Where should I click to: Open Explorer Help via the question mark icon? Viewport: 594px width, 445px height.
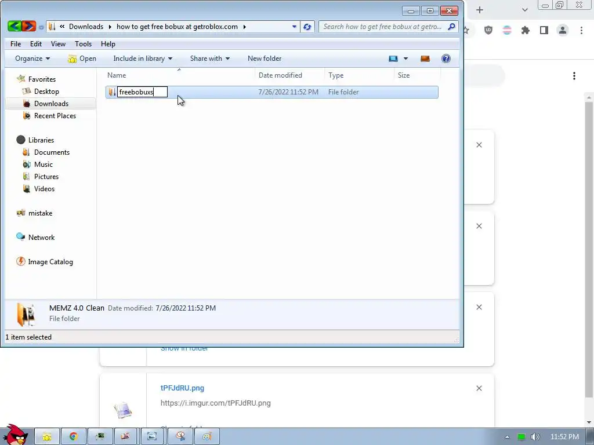446,59
